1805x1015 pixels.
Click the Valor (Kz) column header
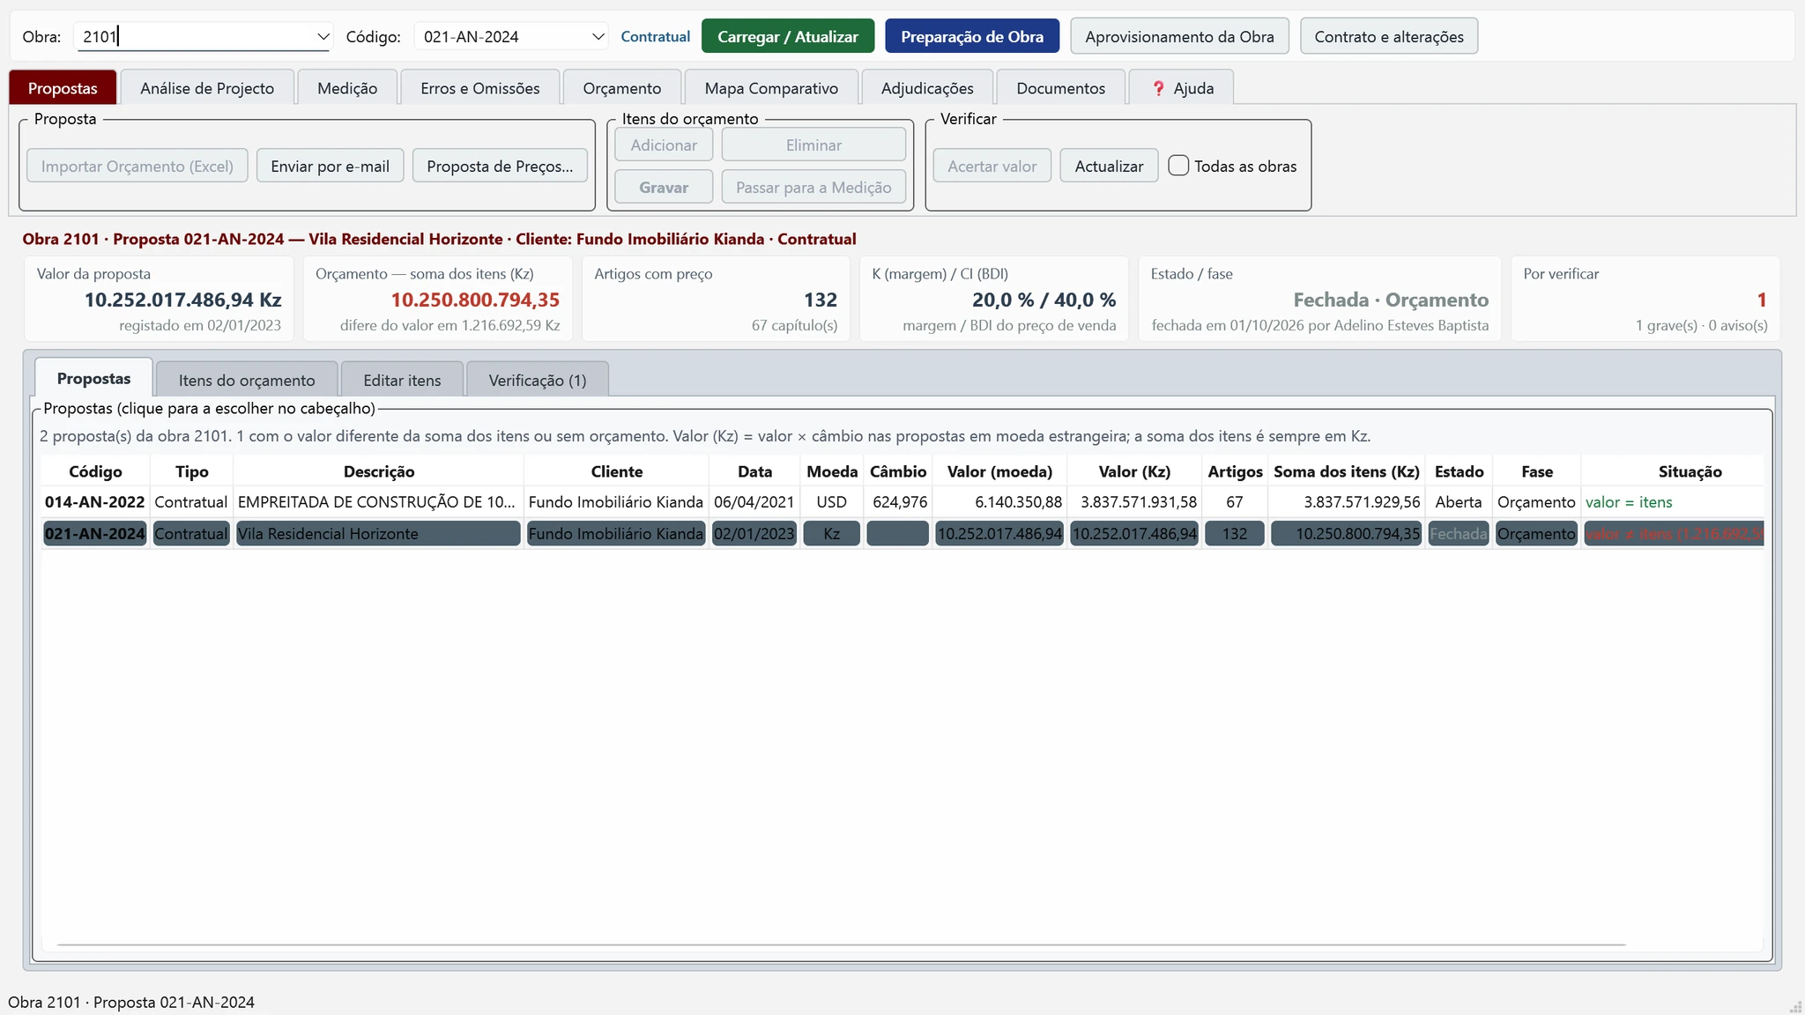coord(1134,471)
